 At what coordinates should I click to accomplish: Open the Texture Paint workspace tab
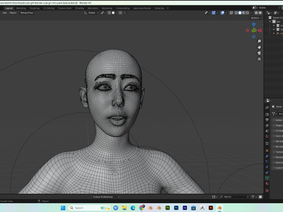click(65, 8)
